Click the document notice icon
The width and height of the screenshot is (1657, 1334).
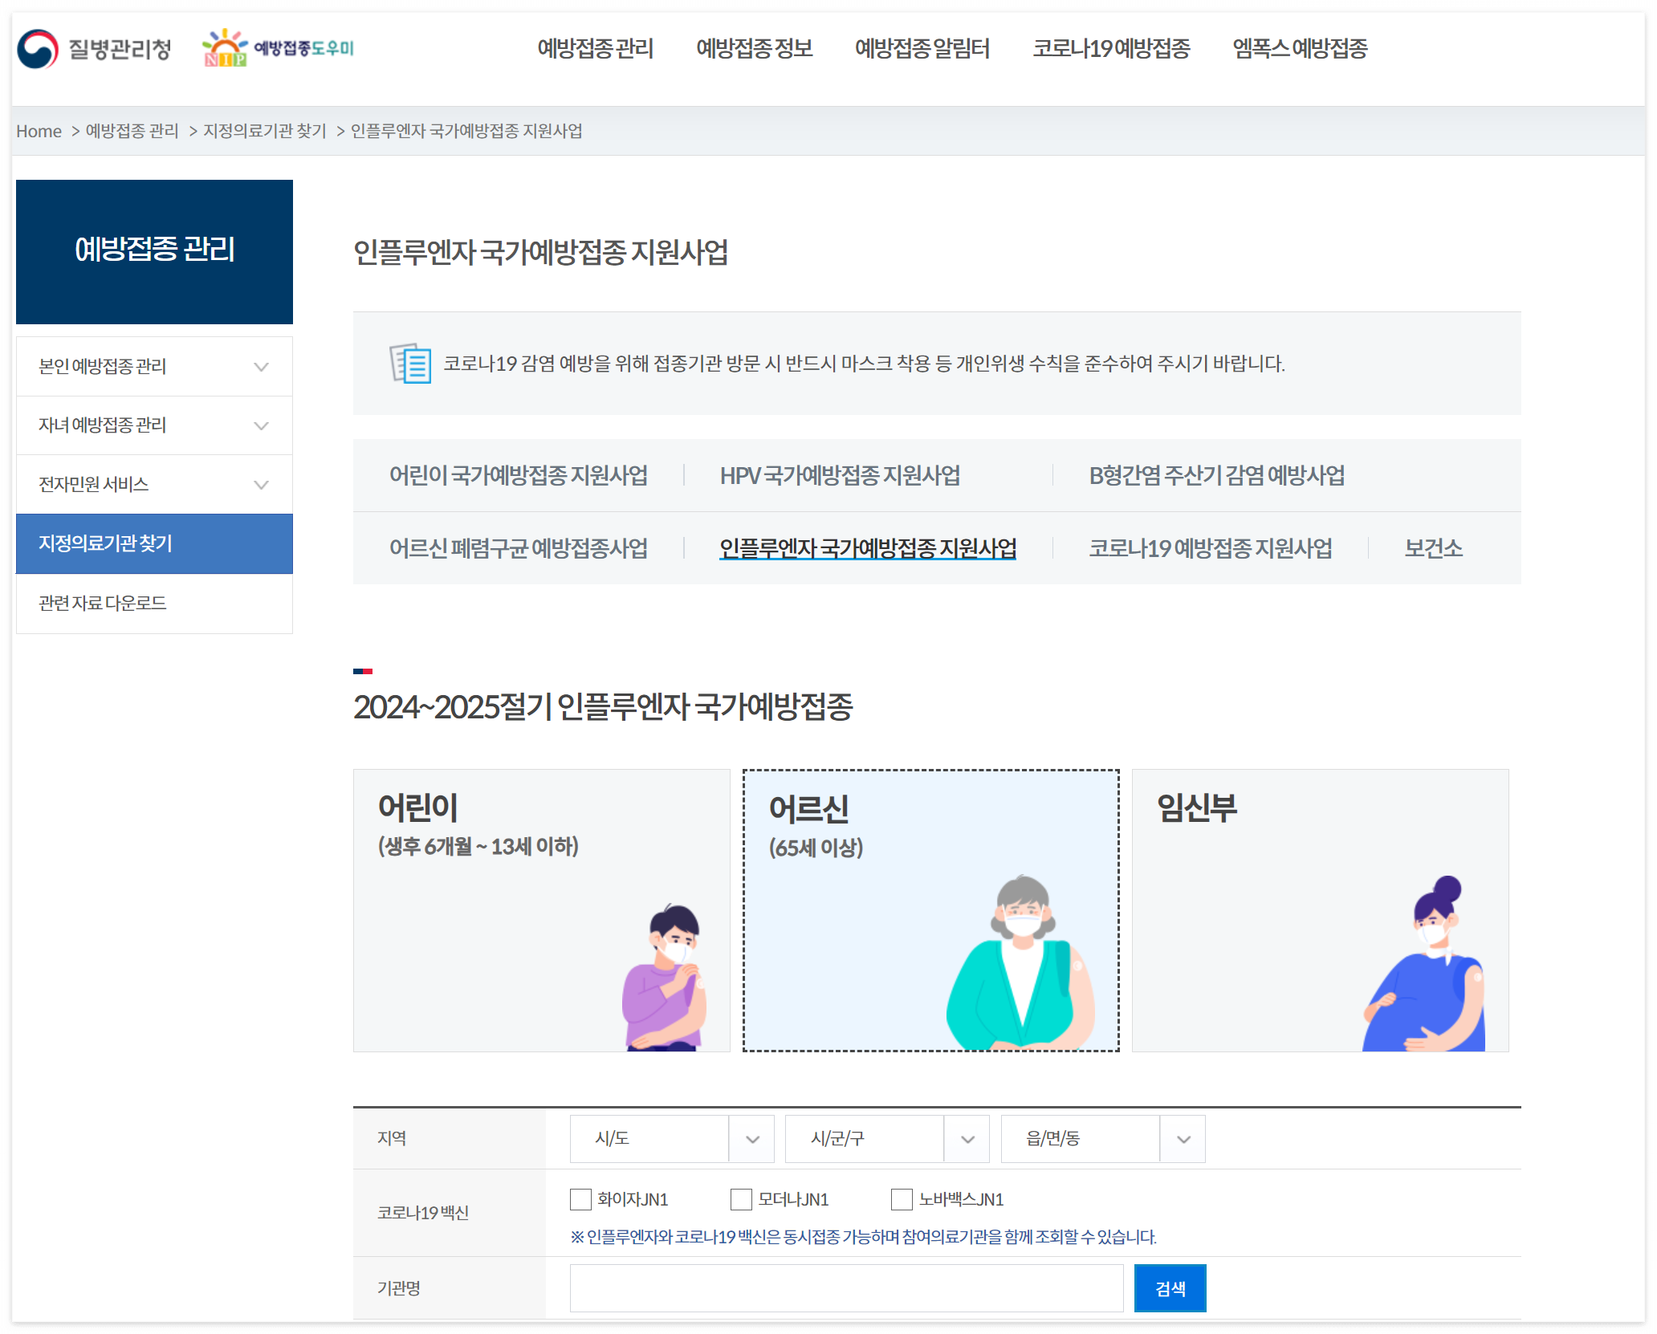410,364
